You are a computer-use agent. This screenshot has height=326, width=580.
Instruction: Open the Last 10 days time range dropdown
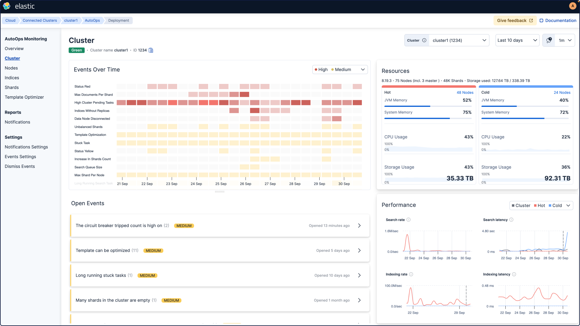coord(517,40)
